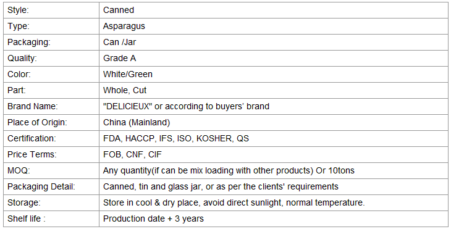Screen dimensions: 451x229
Task: Click the Any quantity MOQ description
Action: 229,171
